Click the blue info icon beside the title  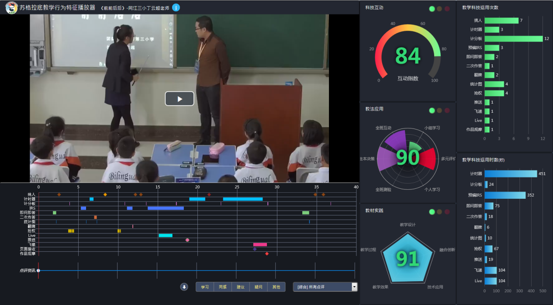(176, 7)
